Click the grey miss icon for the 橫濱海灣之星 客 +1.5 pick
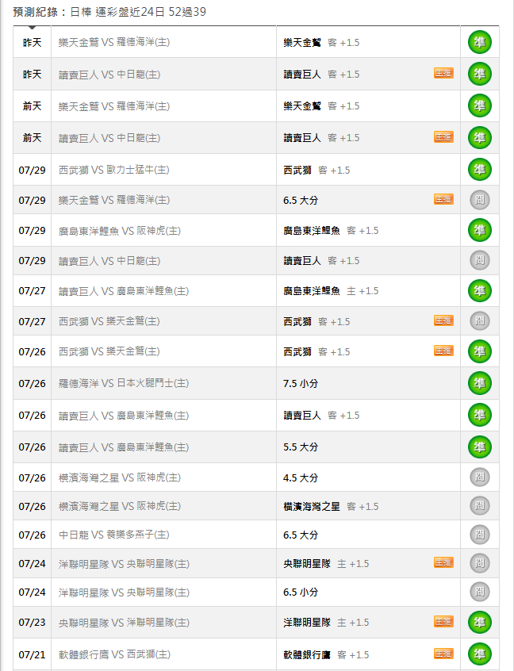514x671 pixels. (479, 506)
